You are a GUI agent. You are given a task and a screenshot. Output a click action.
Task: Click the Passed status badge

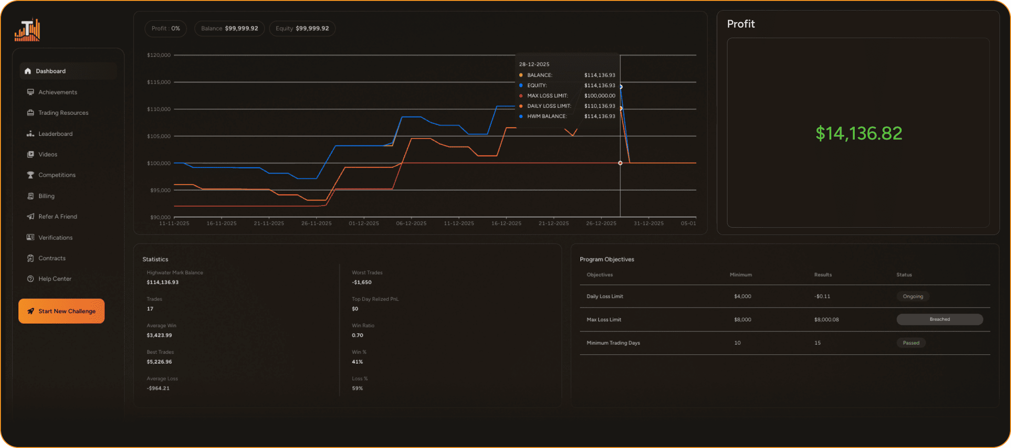911,343
